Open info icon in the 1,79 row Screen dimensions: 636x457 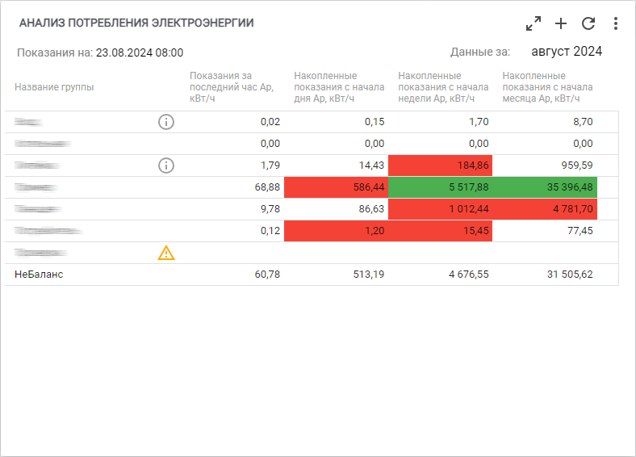pyautogui.click(x=166, y=166)
